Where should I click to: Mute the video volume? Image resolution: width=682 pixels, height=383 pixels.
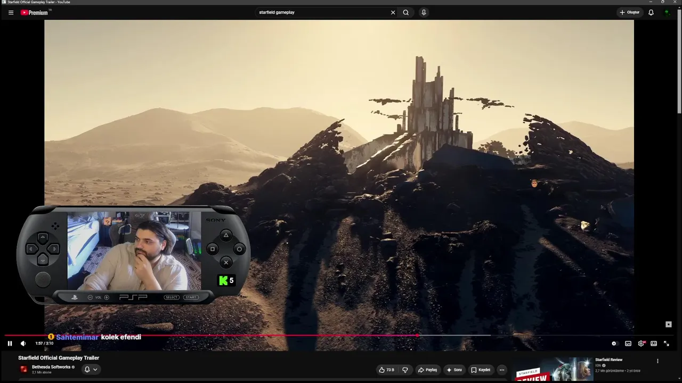[x=23, y=344]
